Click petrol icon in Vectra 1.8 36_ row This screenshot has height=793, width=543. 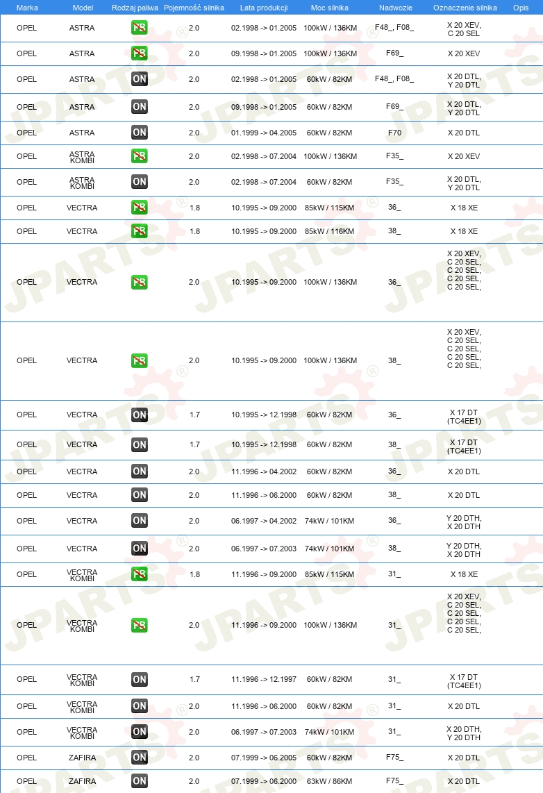pos(139,208)
